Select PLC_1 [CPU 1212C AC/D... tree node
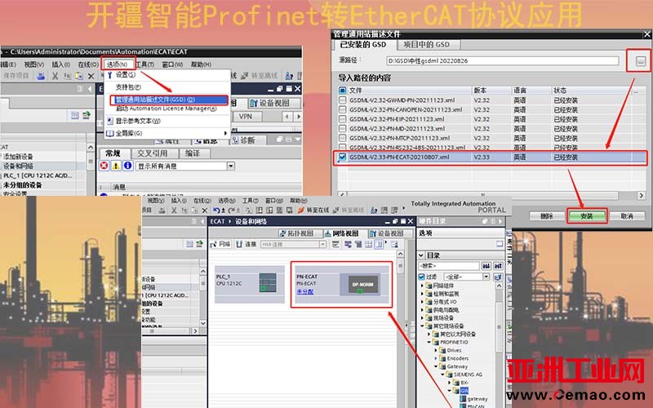 coord(38,175)
